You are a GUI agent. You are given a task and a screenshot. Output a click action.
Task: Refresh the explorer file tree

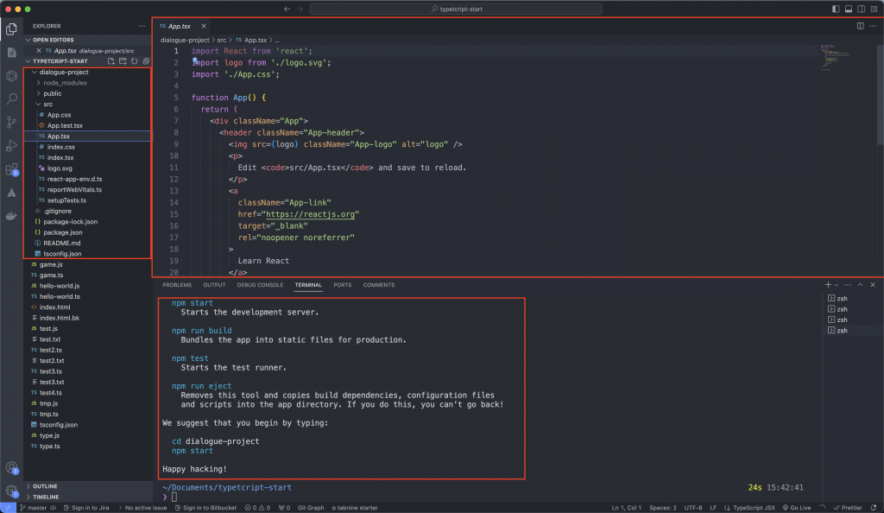(x=134, y=60)
